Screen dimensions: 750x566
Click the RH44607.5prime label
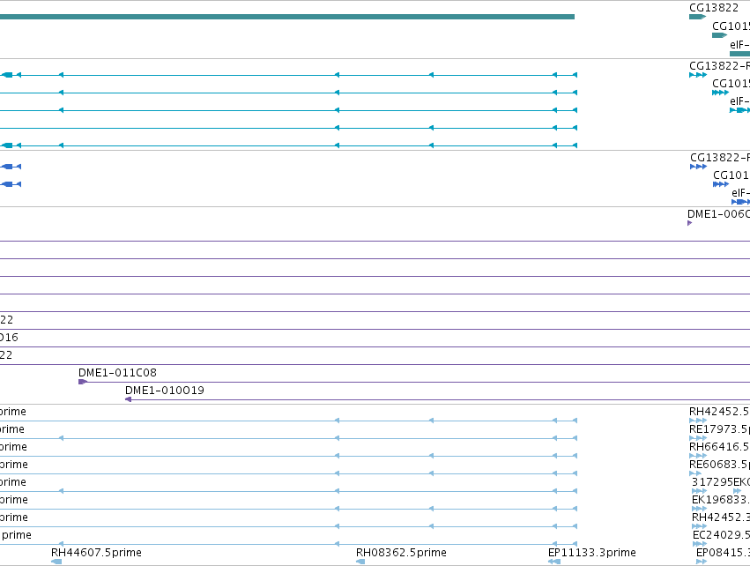pyautogui.click(x=96, y=553)
